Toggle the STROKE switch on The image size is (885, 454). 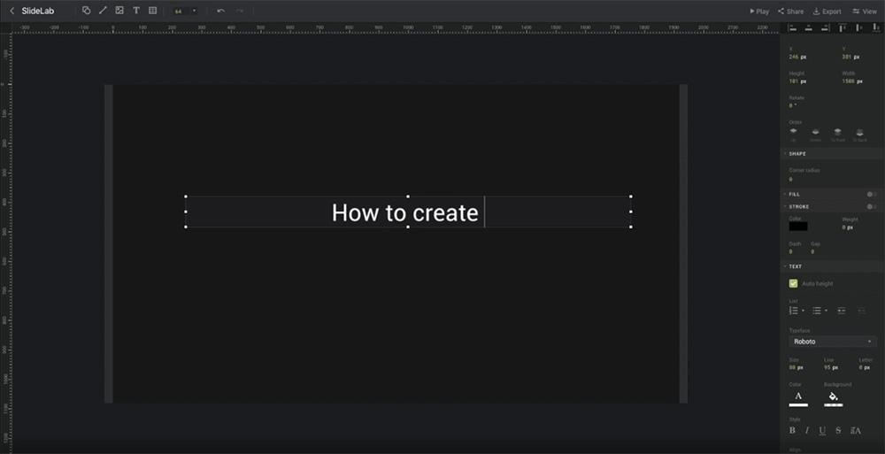pos(872,207)
